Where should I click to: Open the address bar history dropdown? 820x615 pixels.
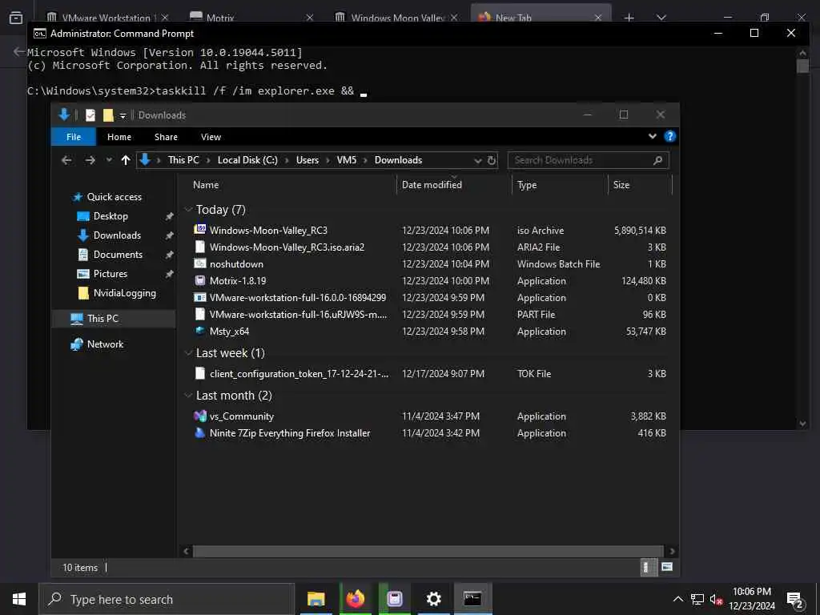coord(477,160)
